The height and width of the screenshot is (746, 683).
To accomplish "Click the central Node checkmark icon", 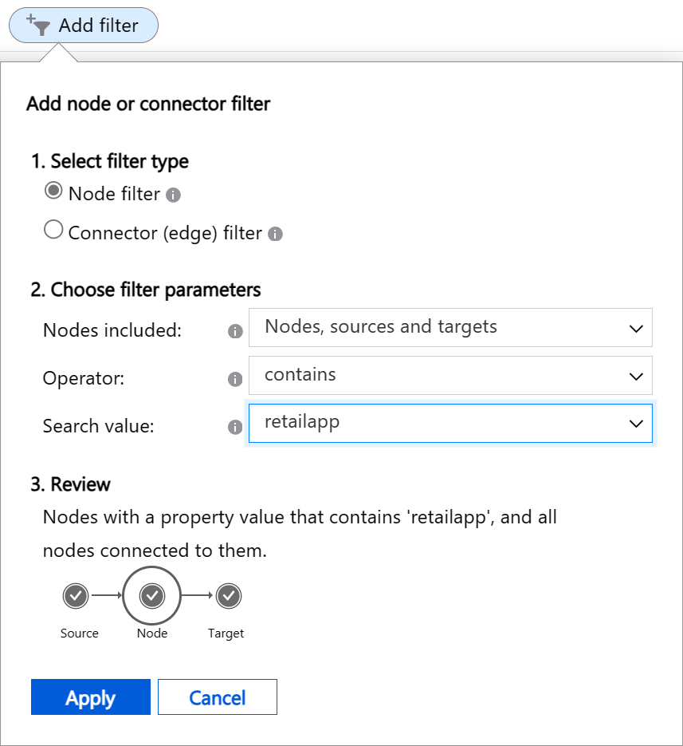I will 152,595.
